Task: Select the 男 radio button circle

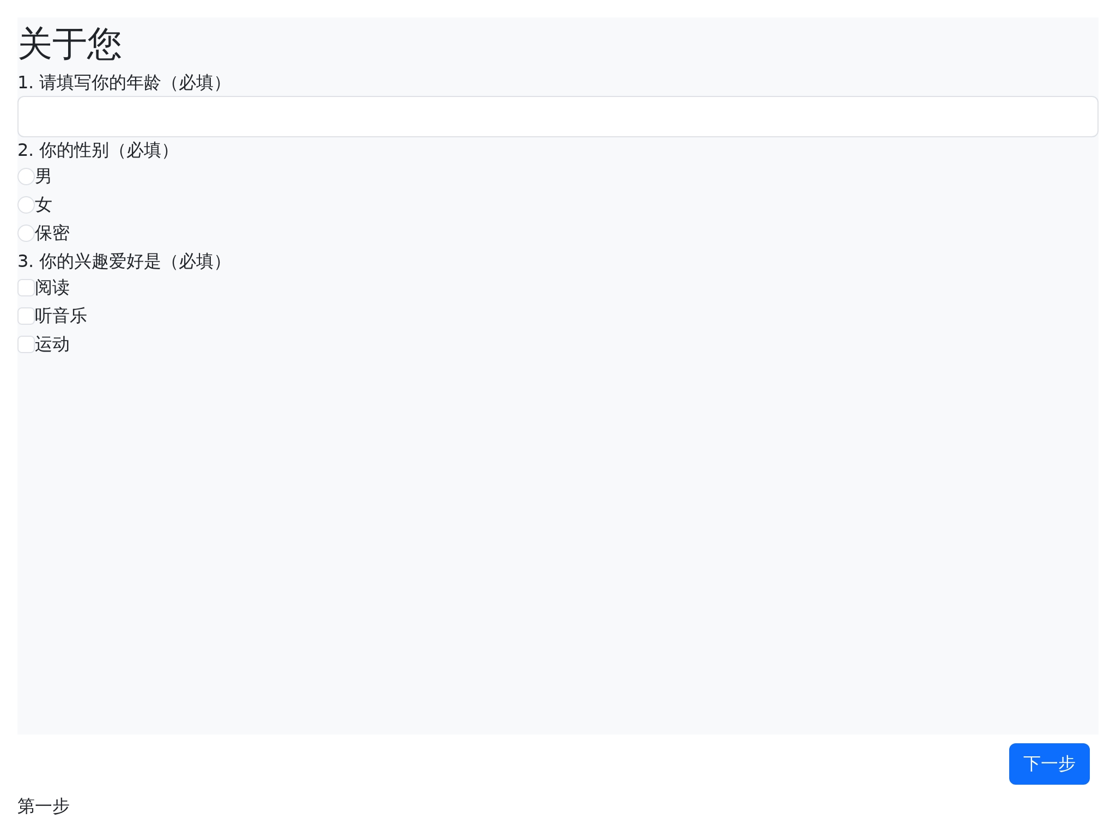Action: [26, 177]
